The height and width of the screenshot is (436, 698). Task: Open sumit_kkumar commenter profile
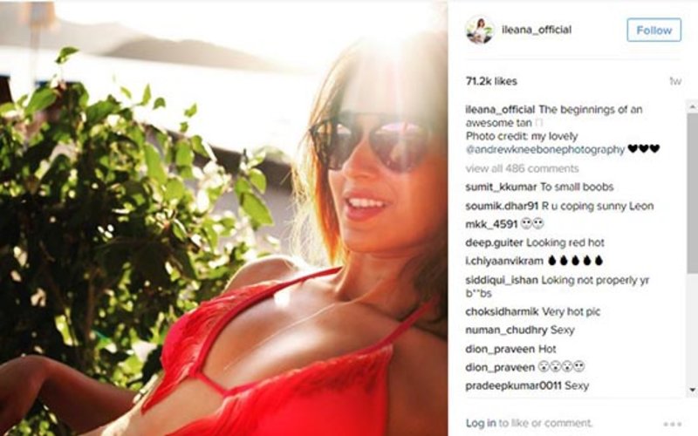pos(501,187)
